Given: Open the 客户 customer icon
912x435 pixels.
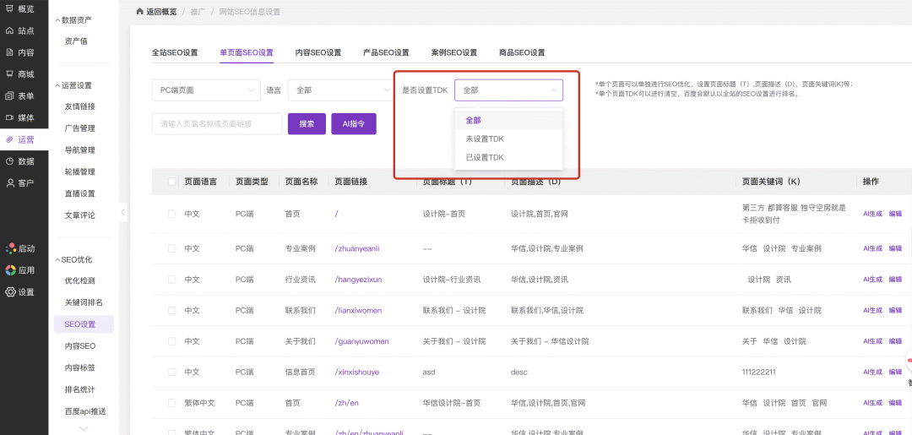Looking at the screenshot, I should [9, 183].
